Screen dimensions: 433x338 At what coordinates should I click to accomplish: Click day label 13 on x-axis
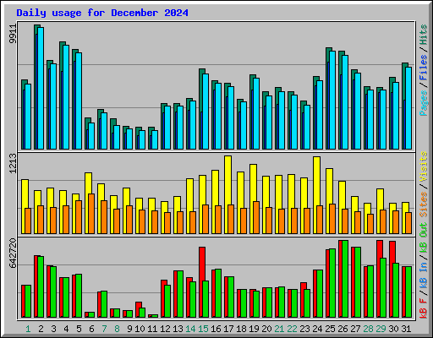pyautogui.click(x=178, y=329)
